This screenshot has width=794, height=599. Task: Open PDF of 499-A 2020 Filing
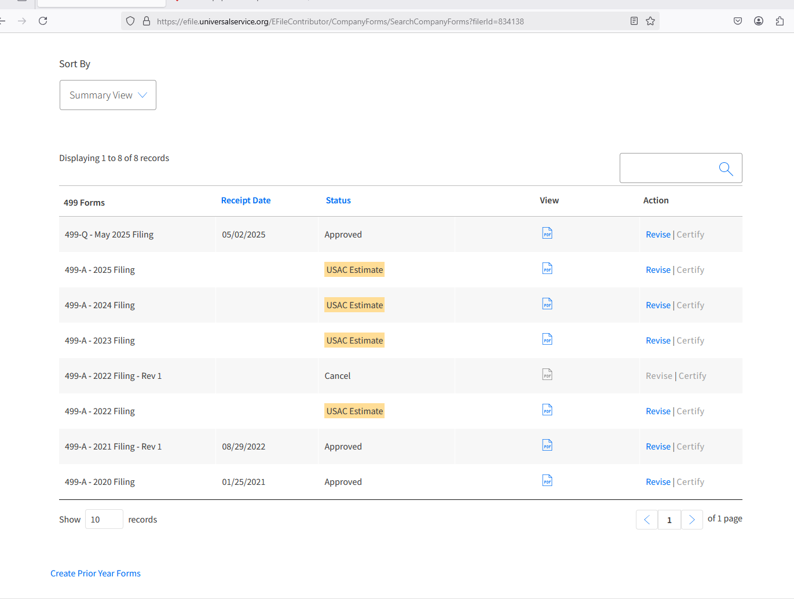tap(547, 481)
